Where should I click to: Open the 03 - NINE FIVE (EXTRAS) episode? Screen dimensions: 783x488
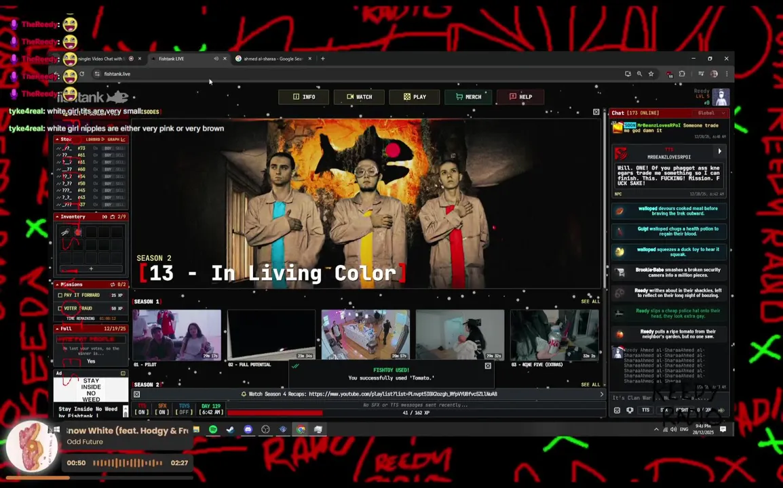click(554, 334)
